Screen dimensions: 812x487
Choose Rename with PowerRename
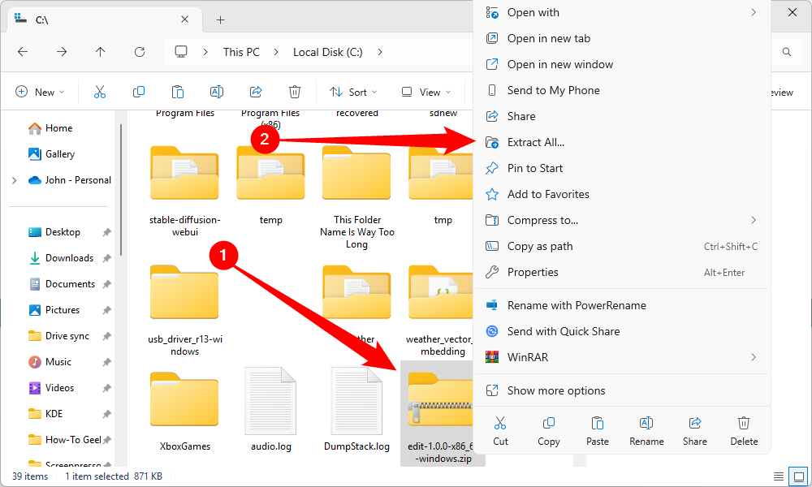point(621,305)
